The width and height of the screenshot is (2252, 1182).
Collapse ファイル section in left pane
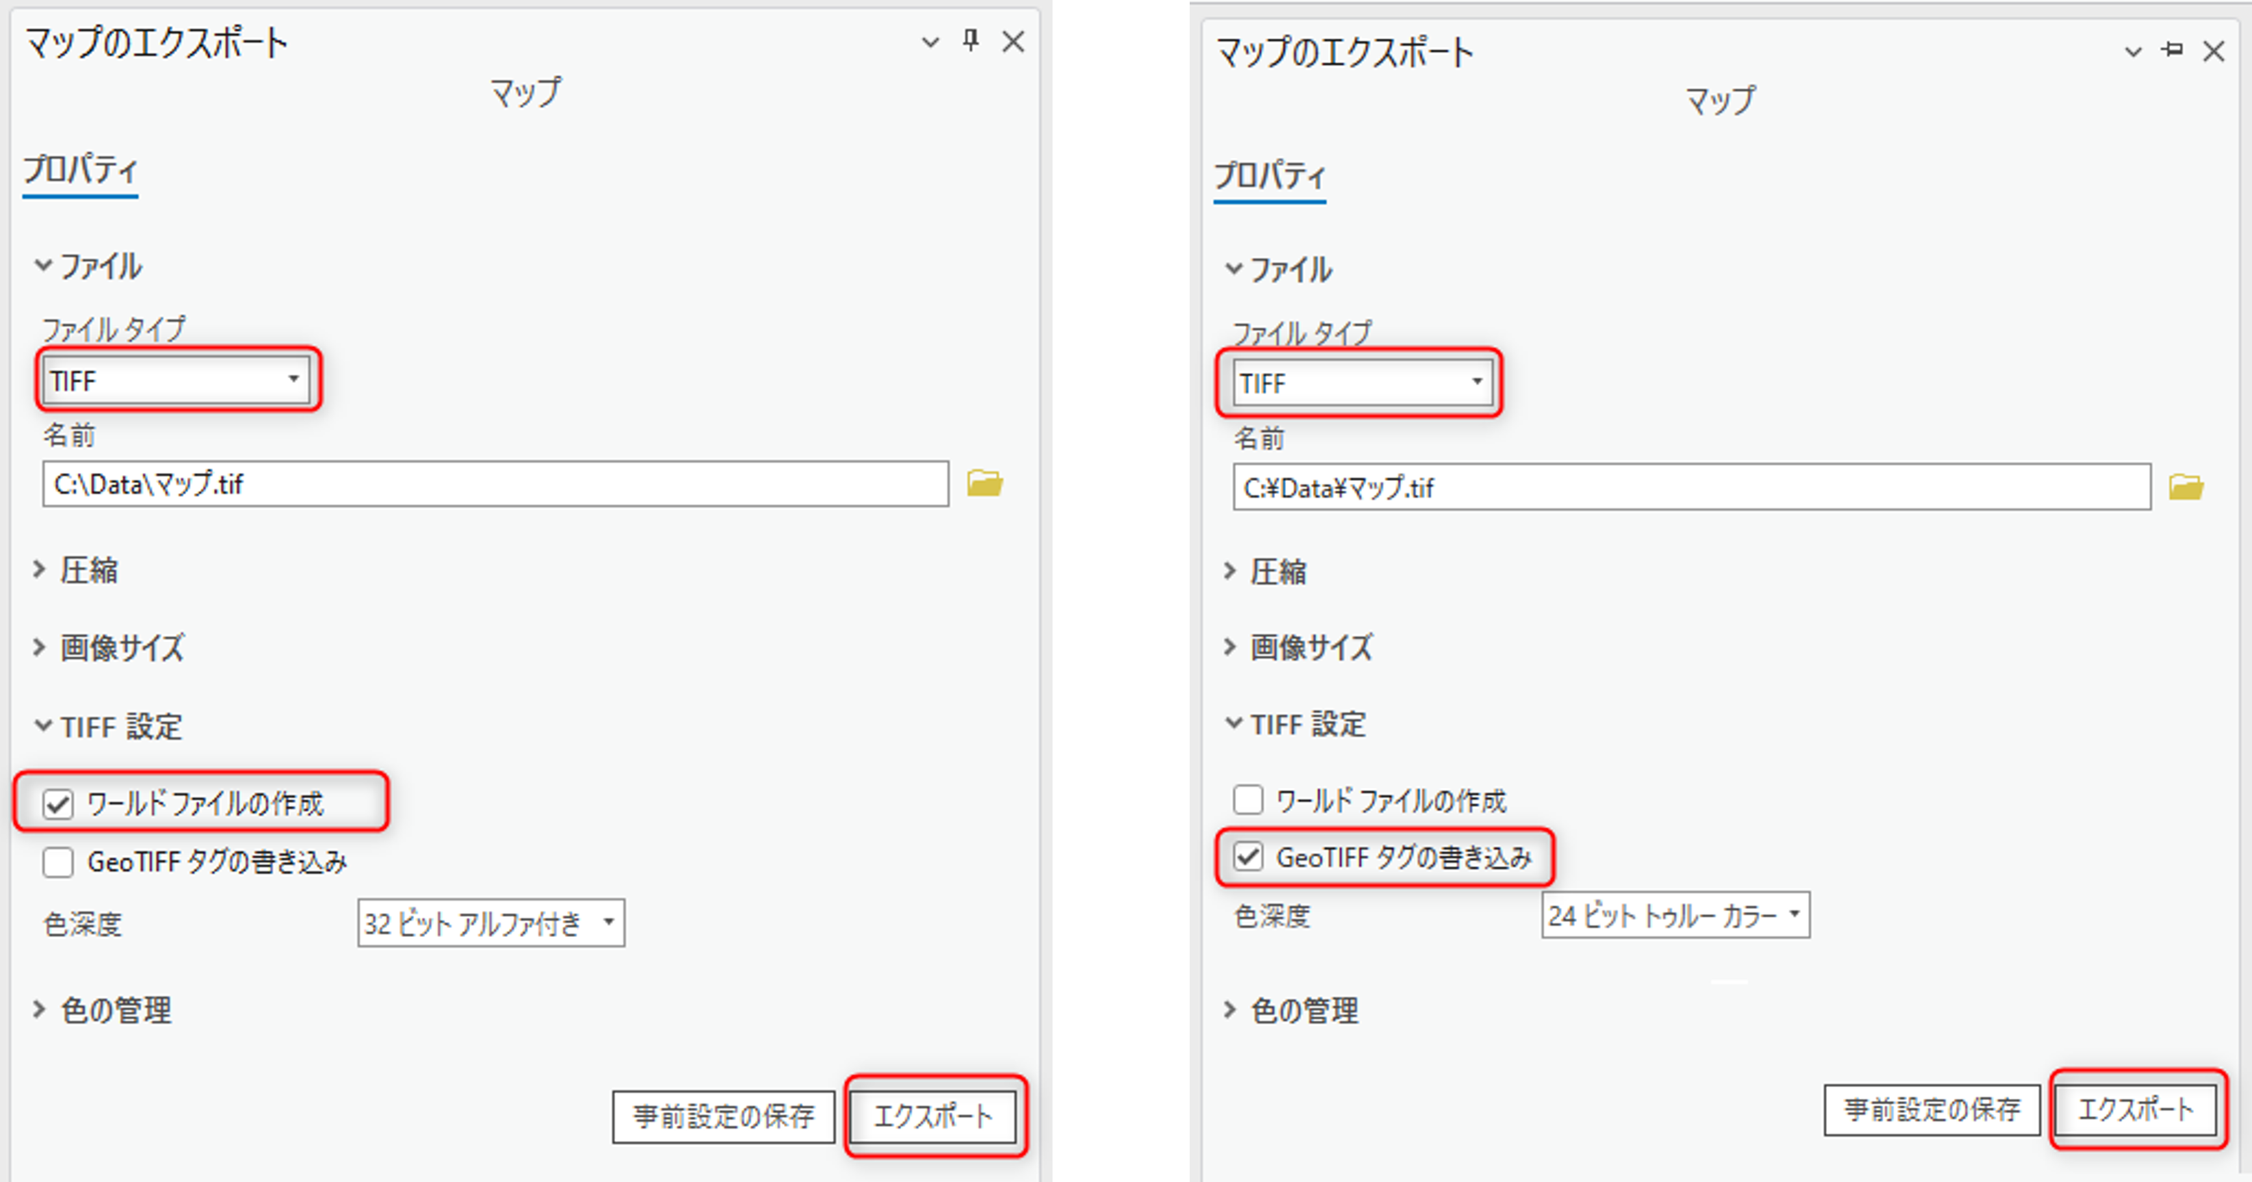coord(42,266)
